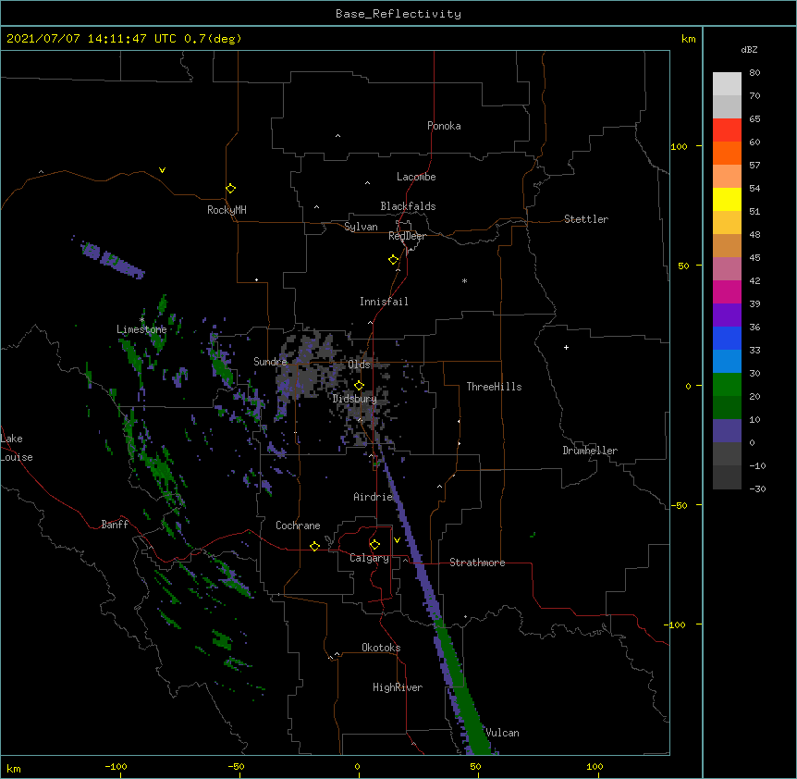Click the RockyMH town label
797x779 pixels.
click(x=227, y=210)
